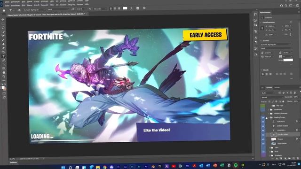Click the layer opacity field
The height and width of the screenshot is (169, 301).
(x=296, y=97)
